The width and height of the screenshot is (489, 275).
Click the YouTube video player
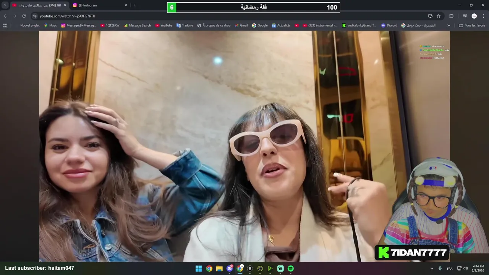(x=244, y=146)
